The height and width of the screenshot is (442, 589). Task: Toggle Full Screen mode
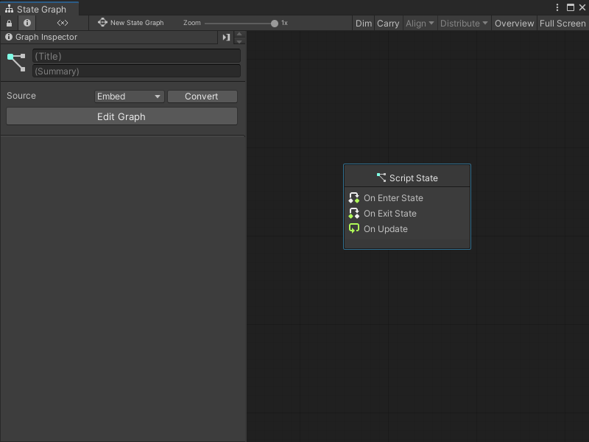[x=562, y=23]
